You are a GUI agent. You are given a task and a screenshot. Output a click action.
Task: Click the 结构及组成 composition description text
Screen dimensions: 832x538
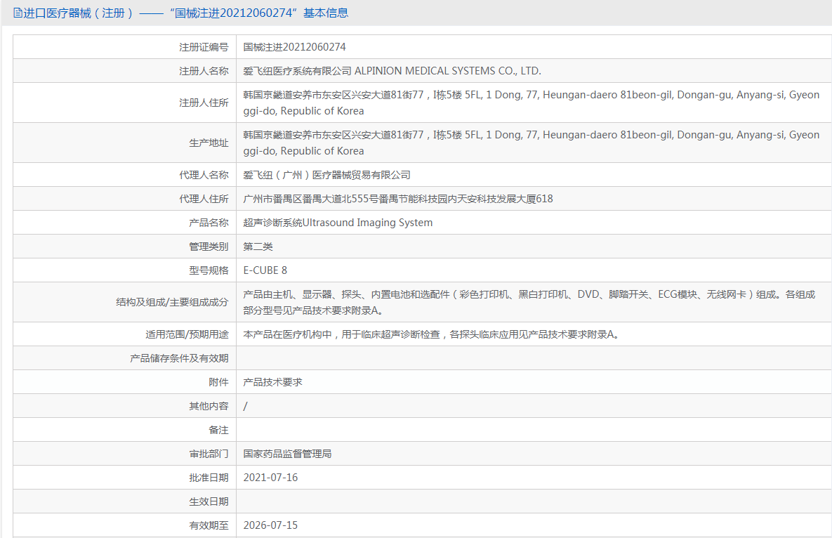click(529, 303)
